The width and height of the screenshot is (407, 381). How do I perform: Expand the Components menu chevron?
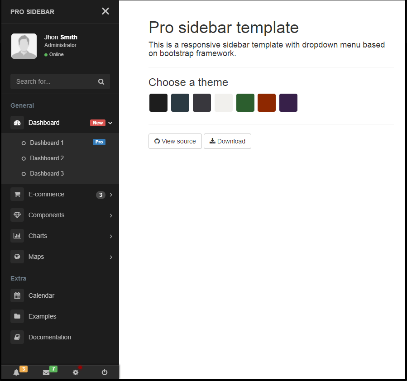111,215
